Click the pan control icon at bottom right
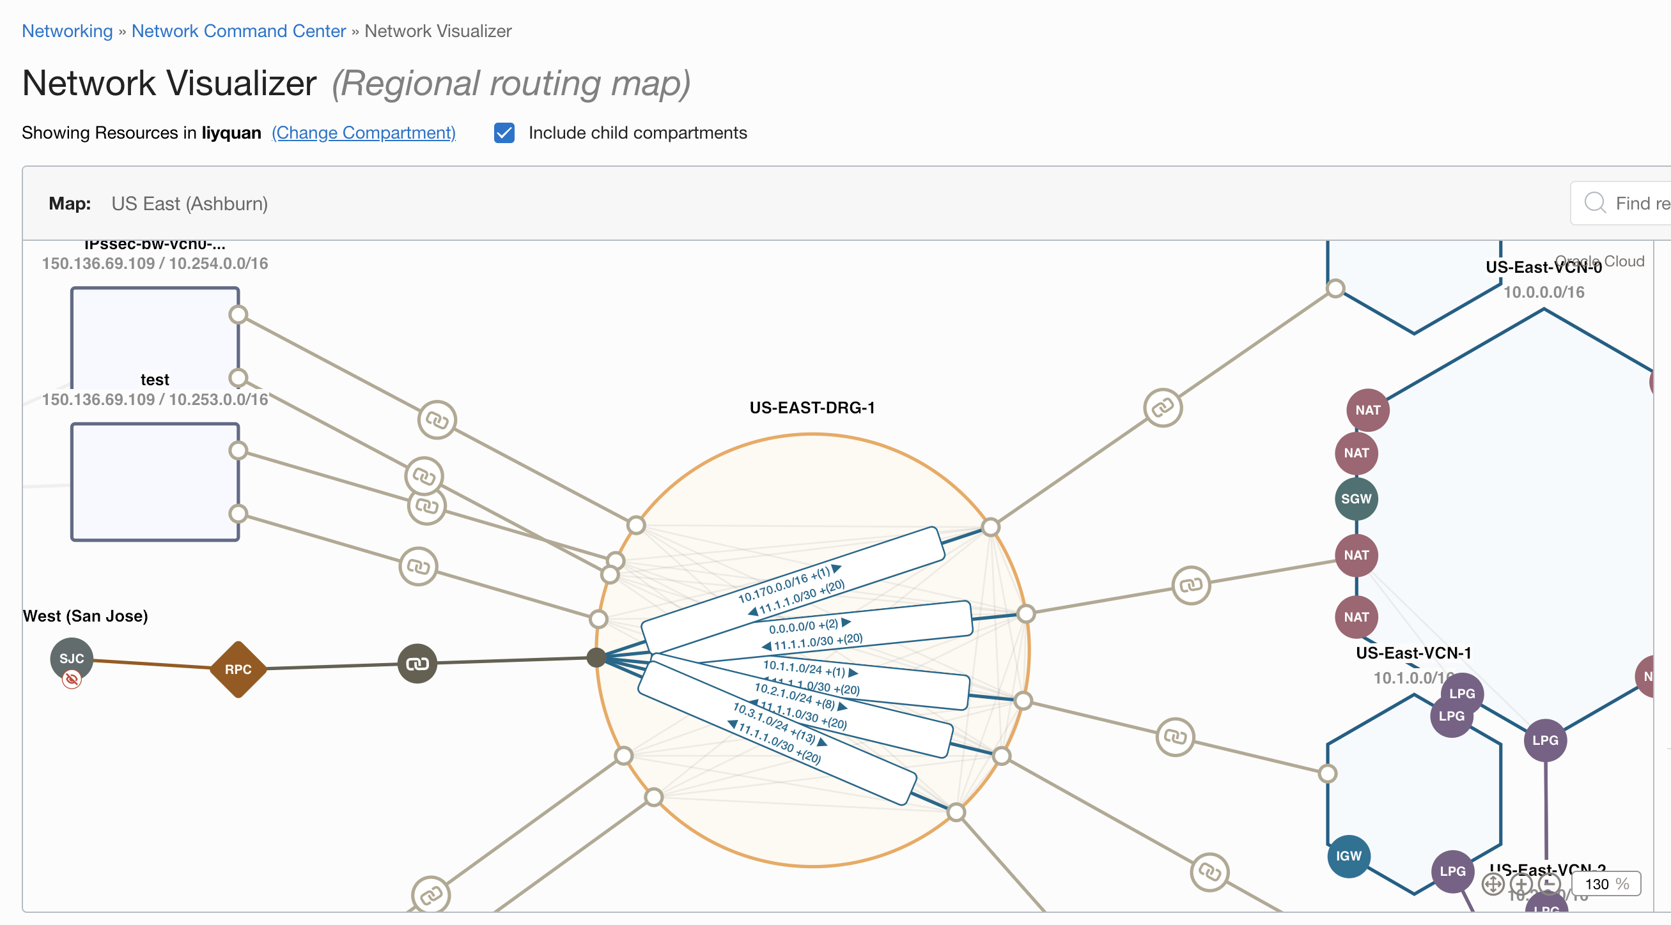Viewport: 1671px width, 925px height. (1494, 885)
